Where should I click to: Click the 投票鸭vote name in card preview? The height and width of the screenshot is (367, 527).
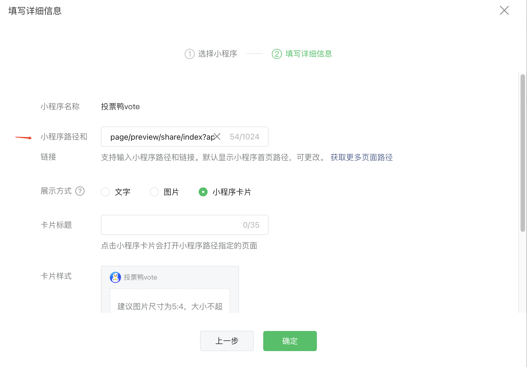140,277
